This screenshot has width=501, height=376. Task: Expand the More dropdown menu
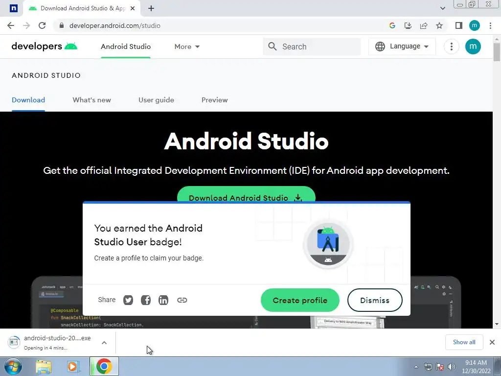pyautogui.click(x=187, y=47)
